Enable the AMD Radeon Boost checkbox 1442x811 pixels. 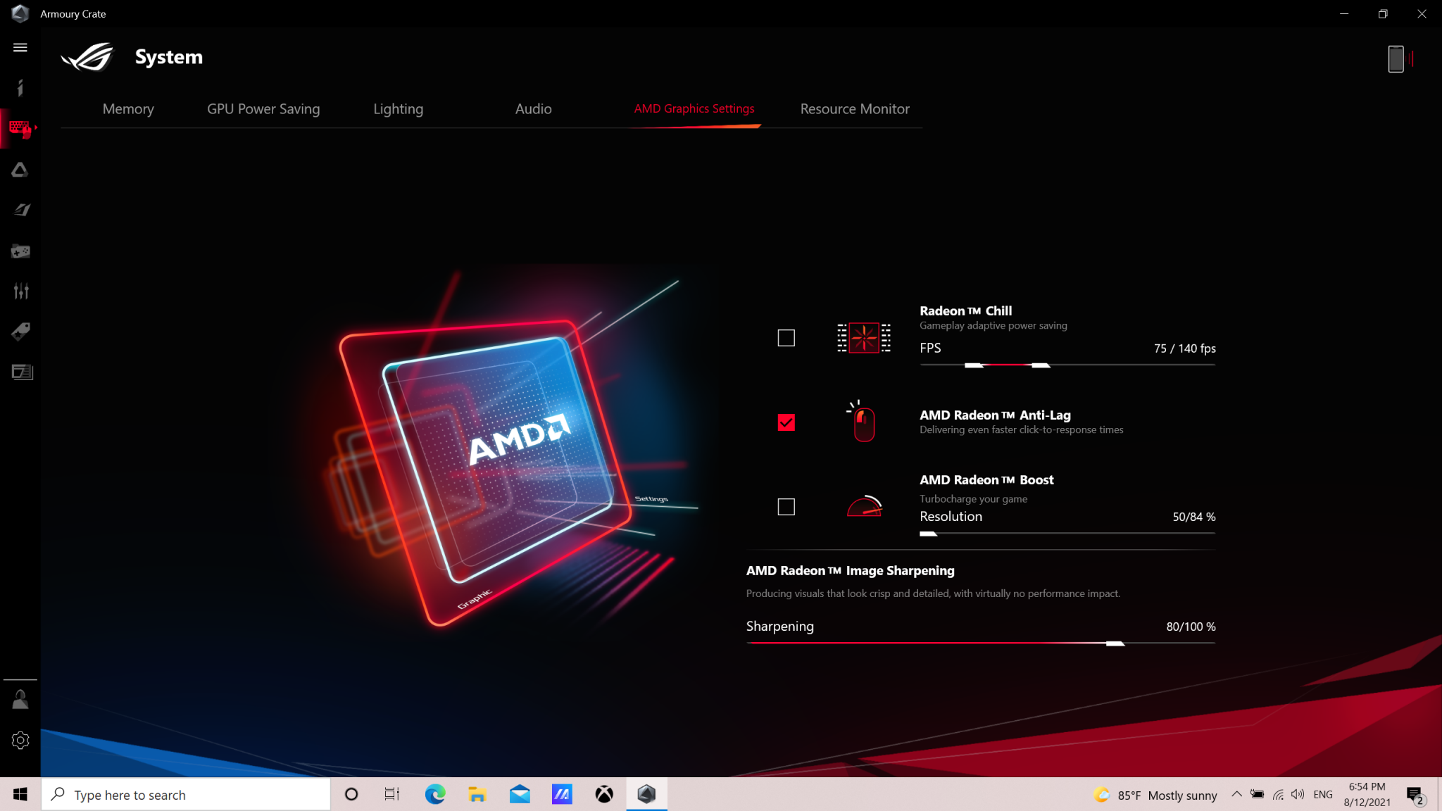(x=786, y=507)
